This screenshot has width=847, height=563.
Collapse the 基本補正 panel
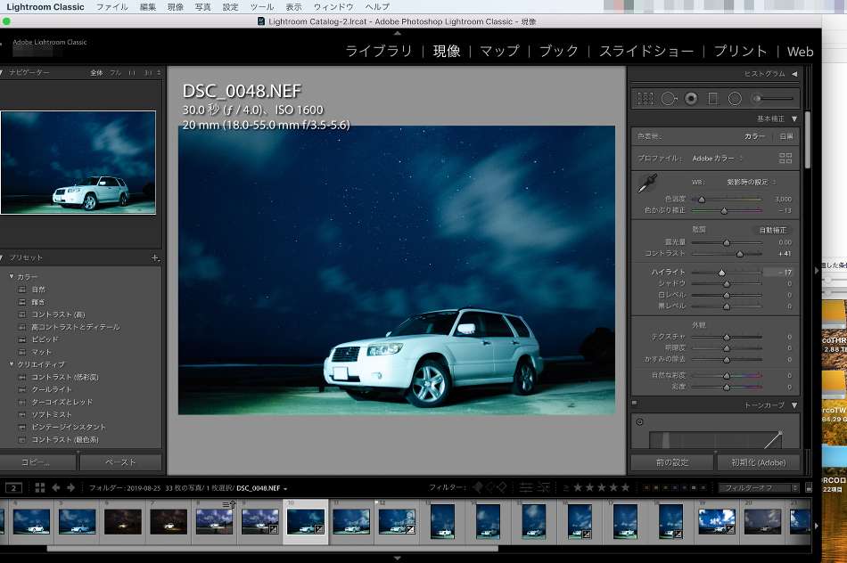click(794, 118)
